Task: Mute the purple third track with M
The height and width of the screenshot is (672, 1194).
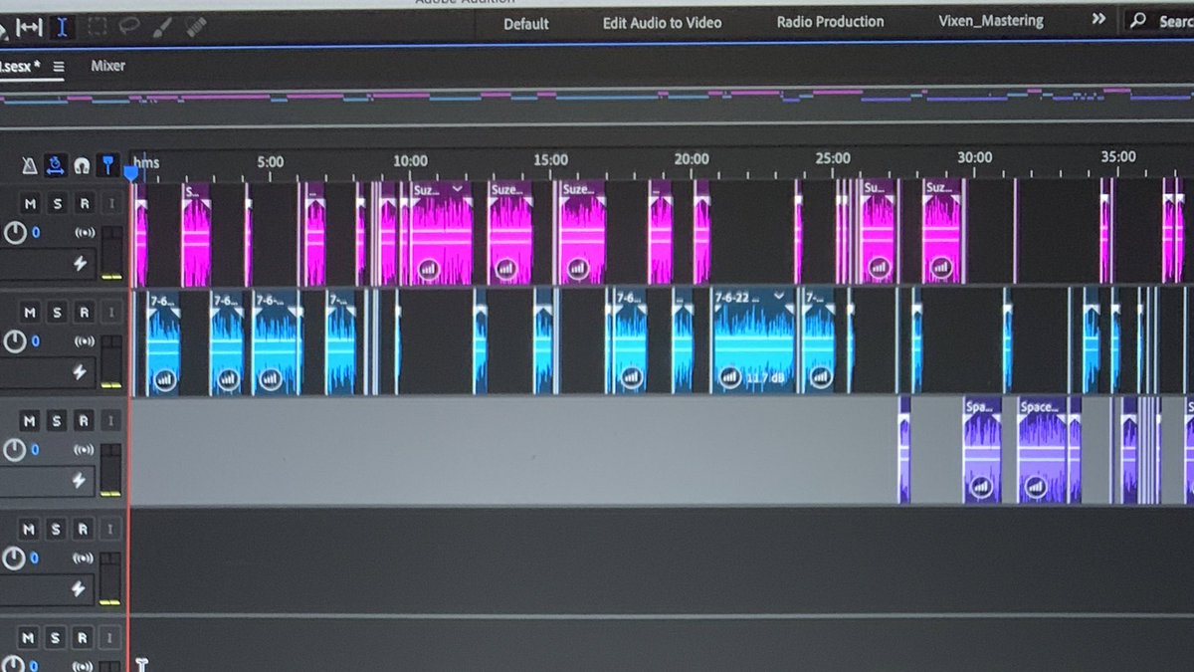Action: coord(30,421)
